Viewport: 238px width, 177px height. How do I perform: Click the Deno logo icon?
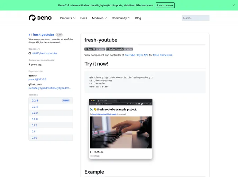pyautogui.click(x=32, y=18)
